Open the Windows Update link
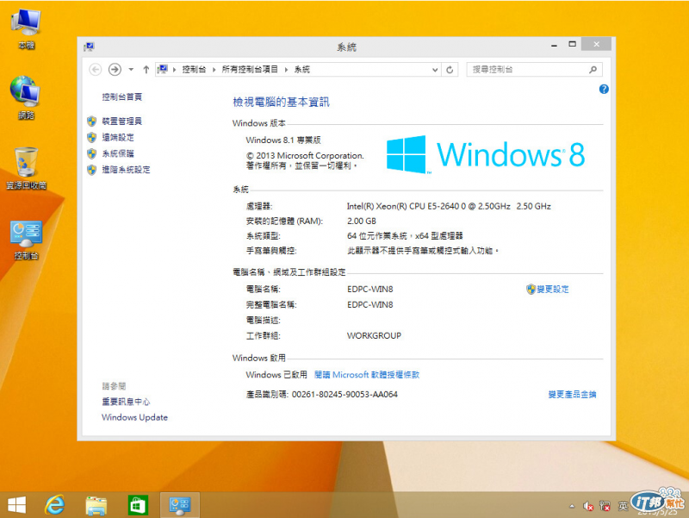 pyautogui.click(x=134, y=417)
